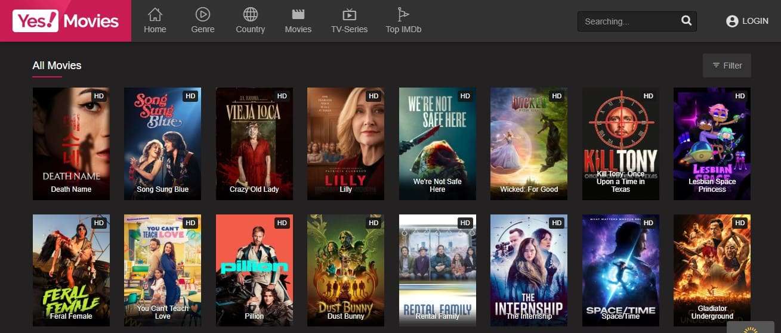Click the 'Song Sung Blue' title text
Viewport: 781px width, 333px height.
tap(162, 189)
